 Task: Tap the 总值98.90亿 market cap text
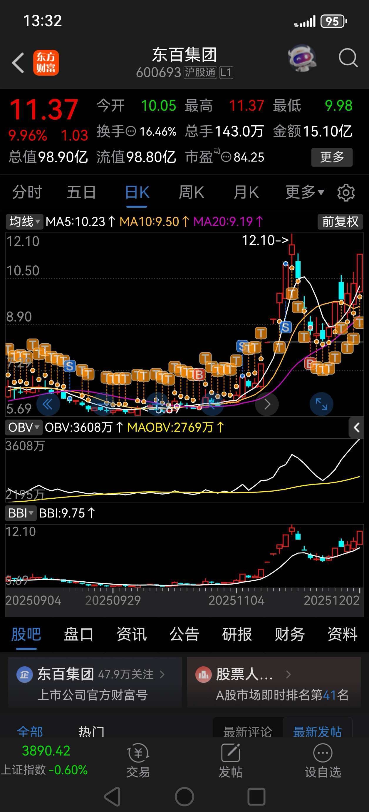tap(48, 157)
